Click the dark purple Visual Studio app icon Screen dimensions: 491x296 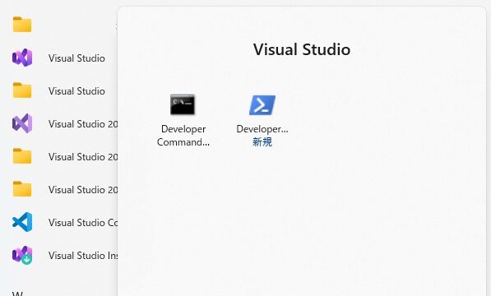22,58
